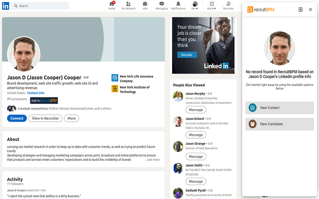Open Jason Strange's profile name
Image resolution: width=319 pixels, height=199 pixels.
[195, 144]
